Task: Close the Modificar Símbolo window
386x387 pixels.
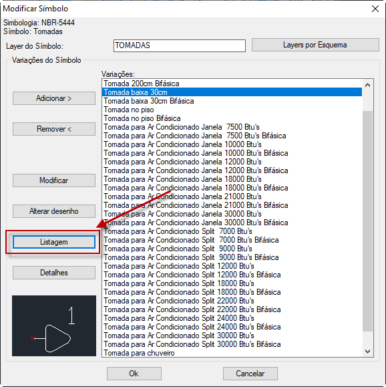Action: 375,9
